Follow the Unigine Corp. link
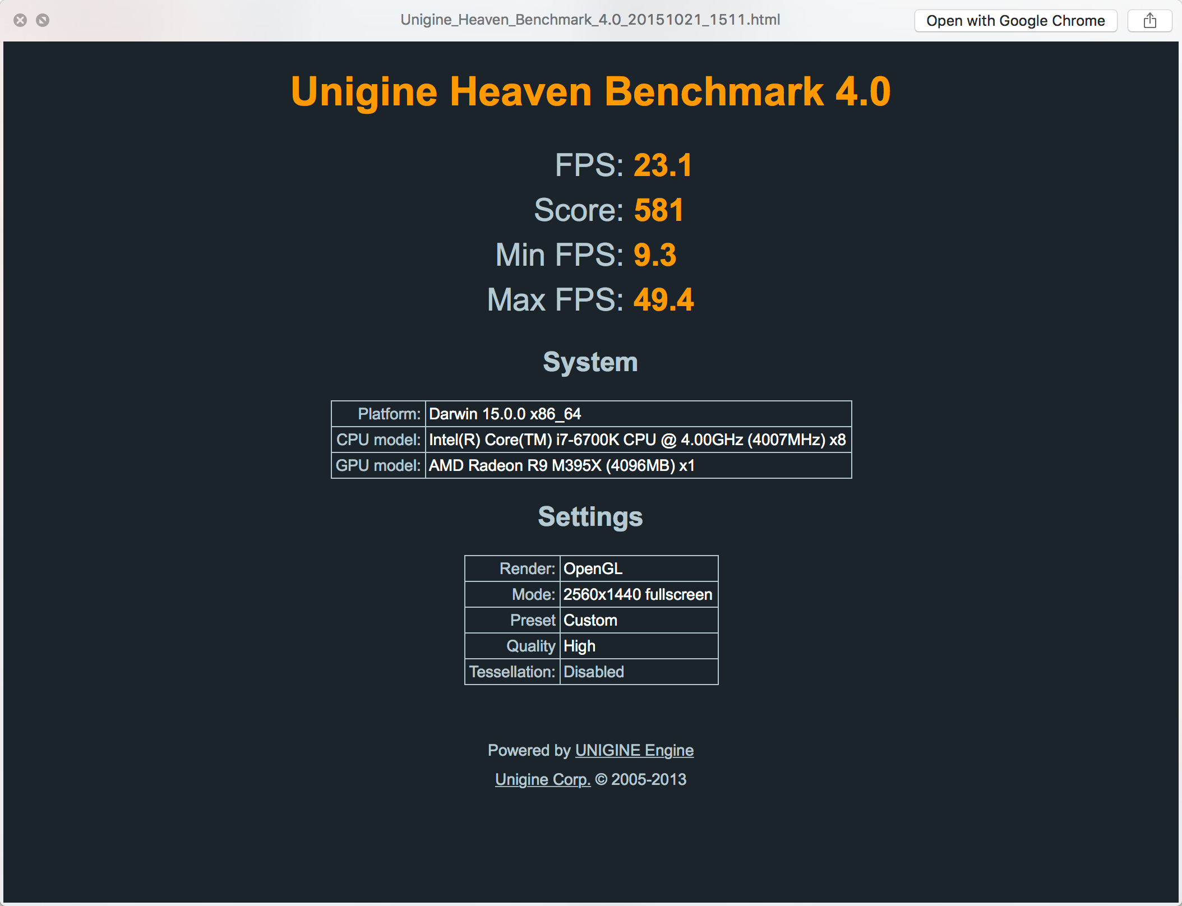The width and height of the screenshot is (1182, 906). click(542, 779)
